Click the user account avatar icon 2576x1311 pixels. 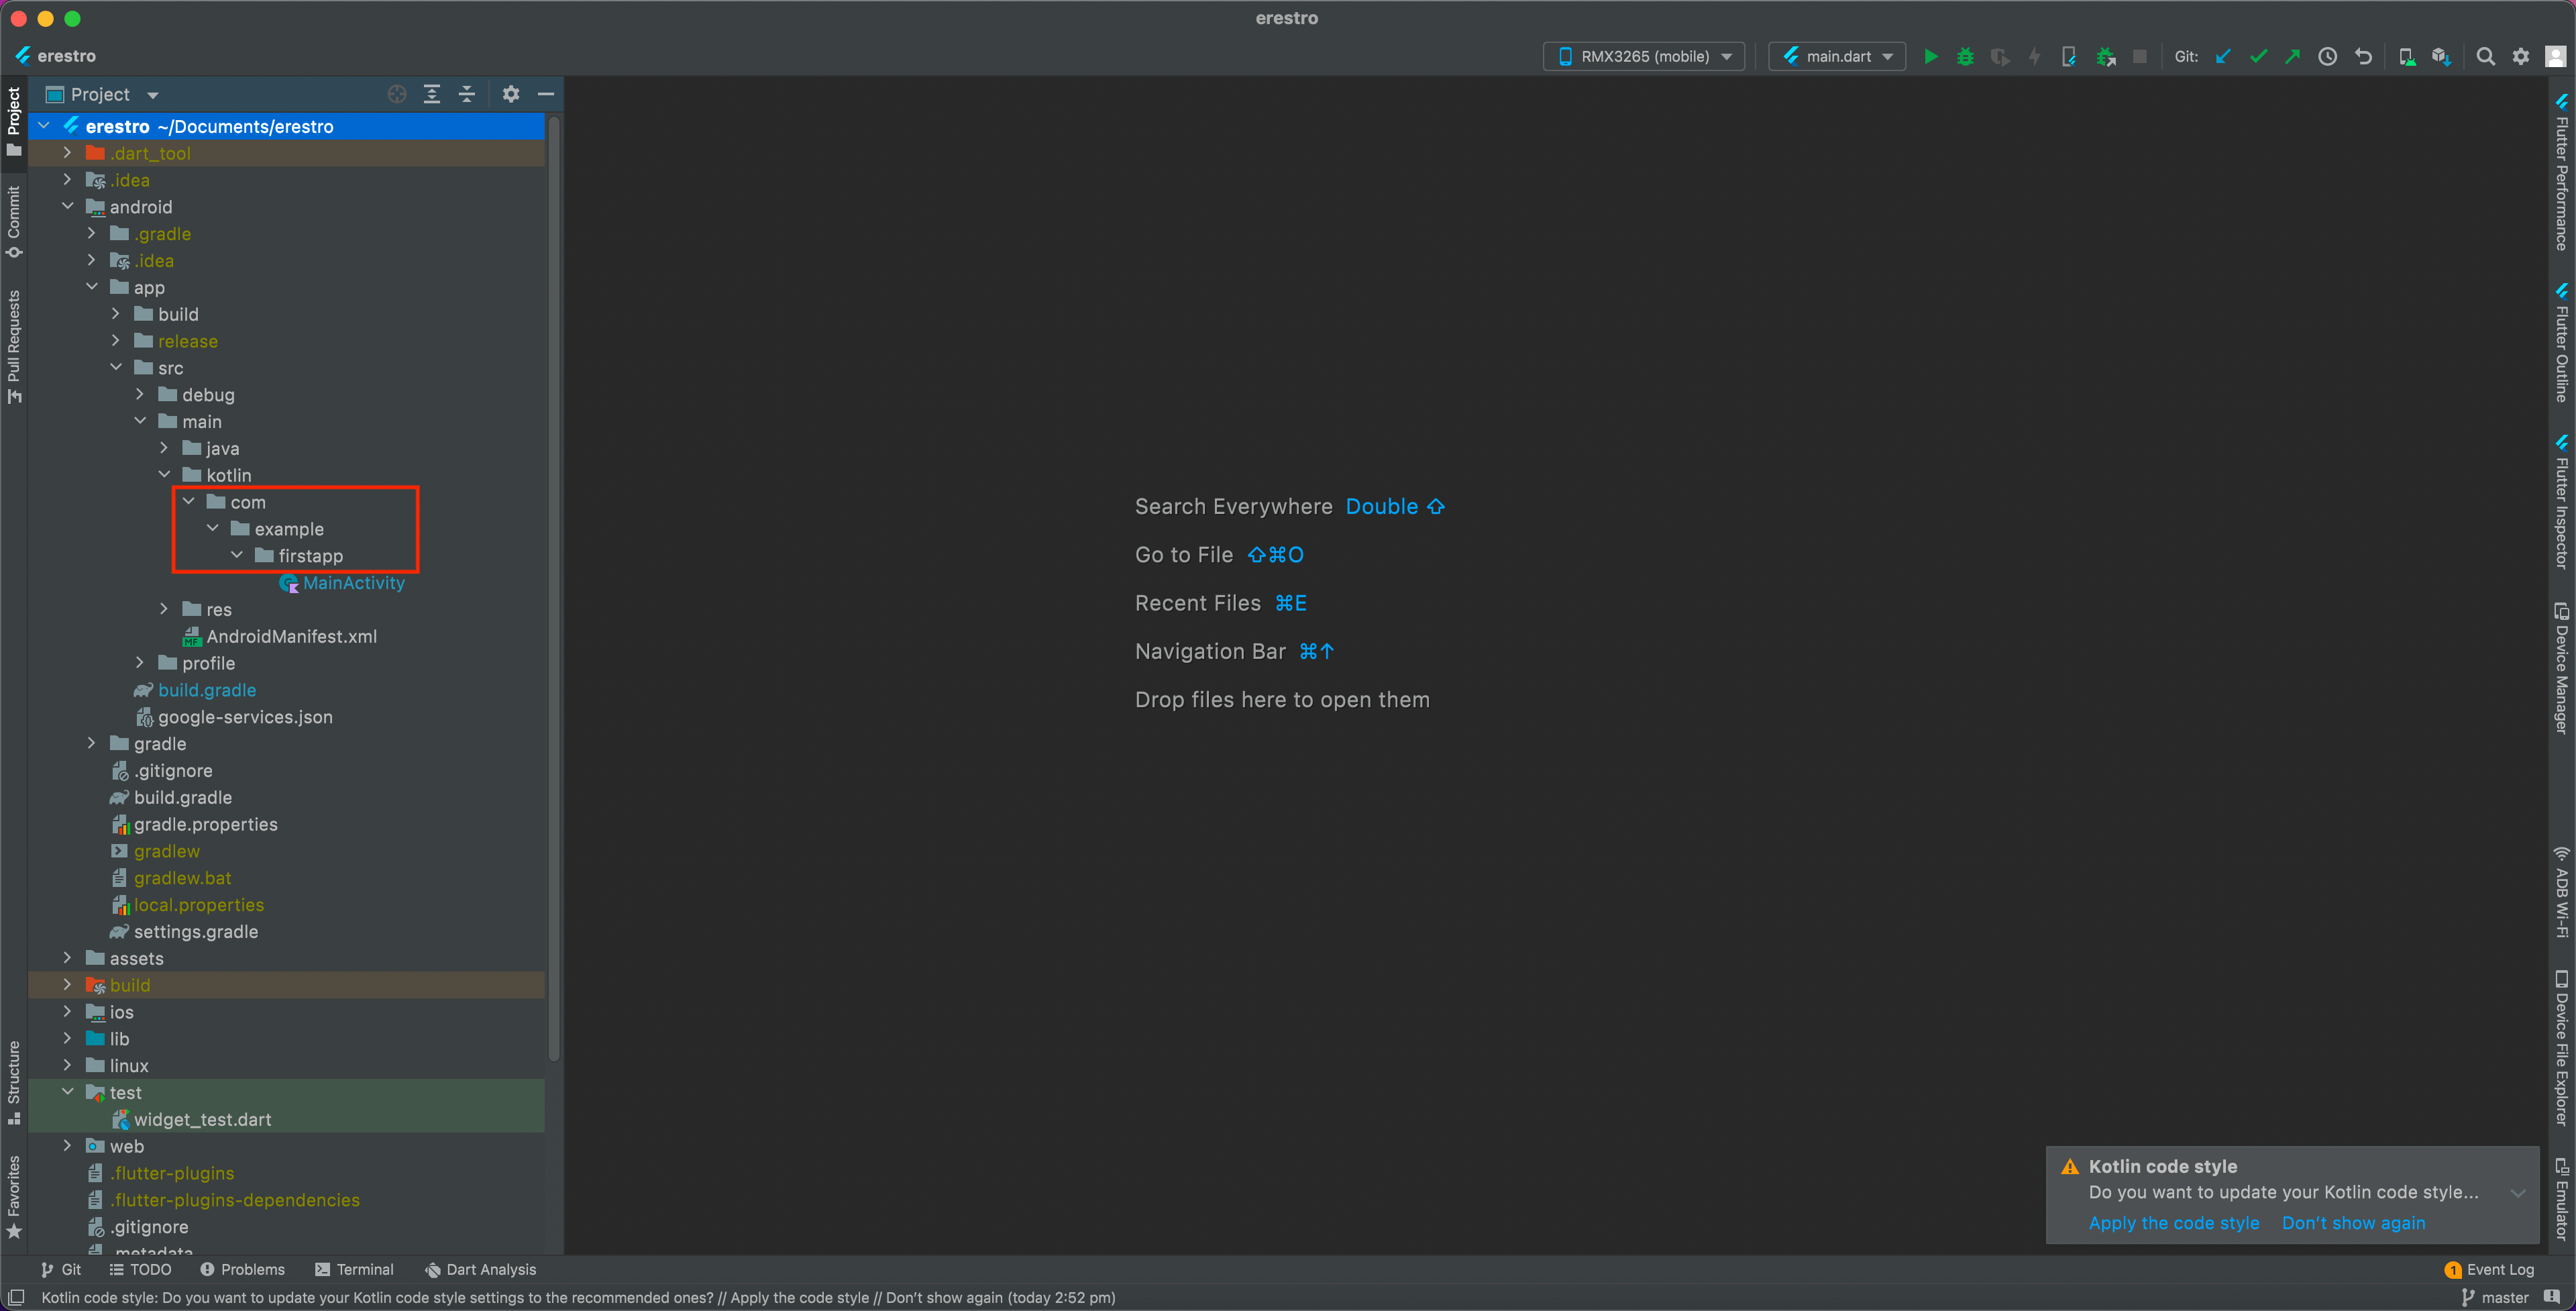pos(2555,57)
